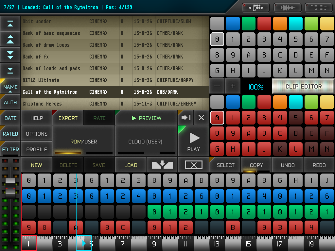Click the RATE button
Image resolution: width=335 pixels, height=251 pixels.
click(x=99, y=118)
